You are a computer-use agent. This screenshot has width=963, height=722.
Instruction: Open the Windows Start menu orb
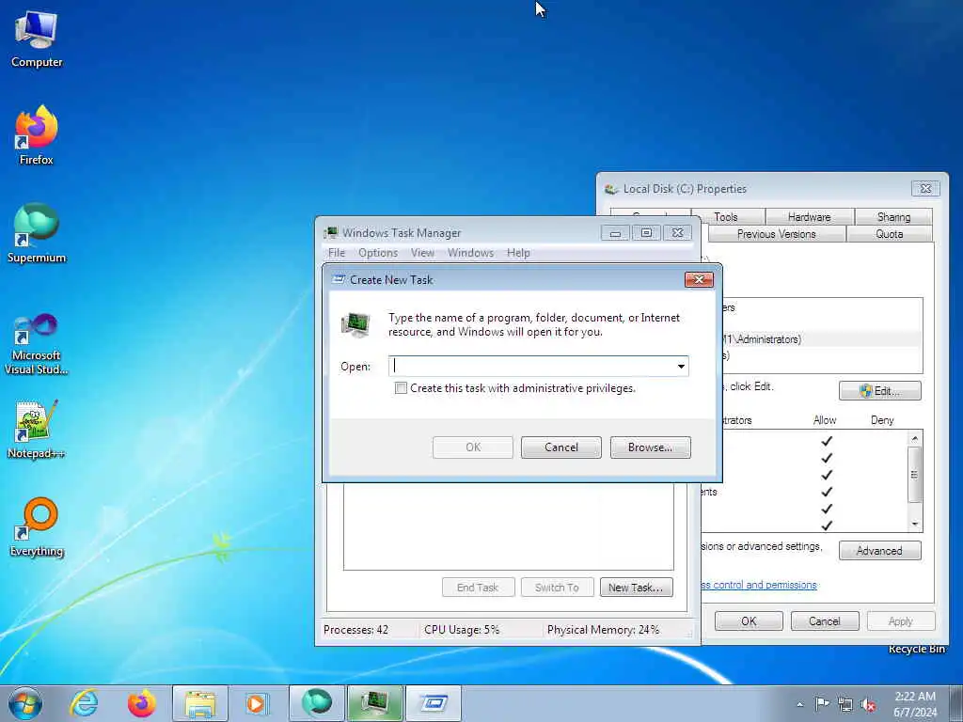(25, 703)
